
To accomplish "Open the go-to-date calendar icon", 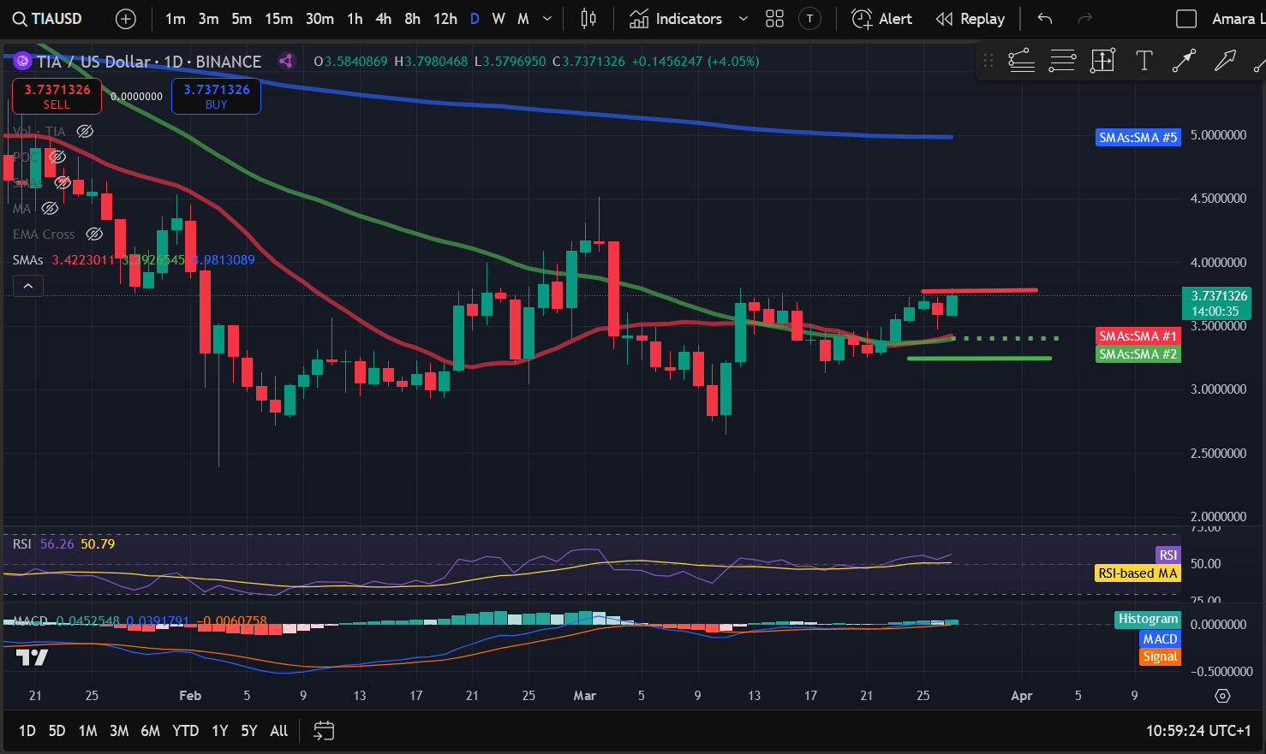I will point(324,731).
